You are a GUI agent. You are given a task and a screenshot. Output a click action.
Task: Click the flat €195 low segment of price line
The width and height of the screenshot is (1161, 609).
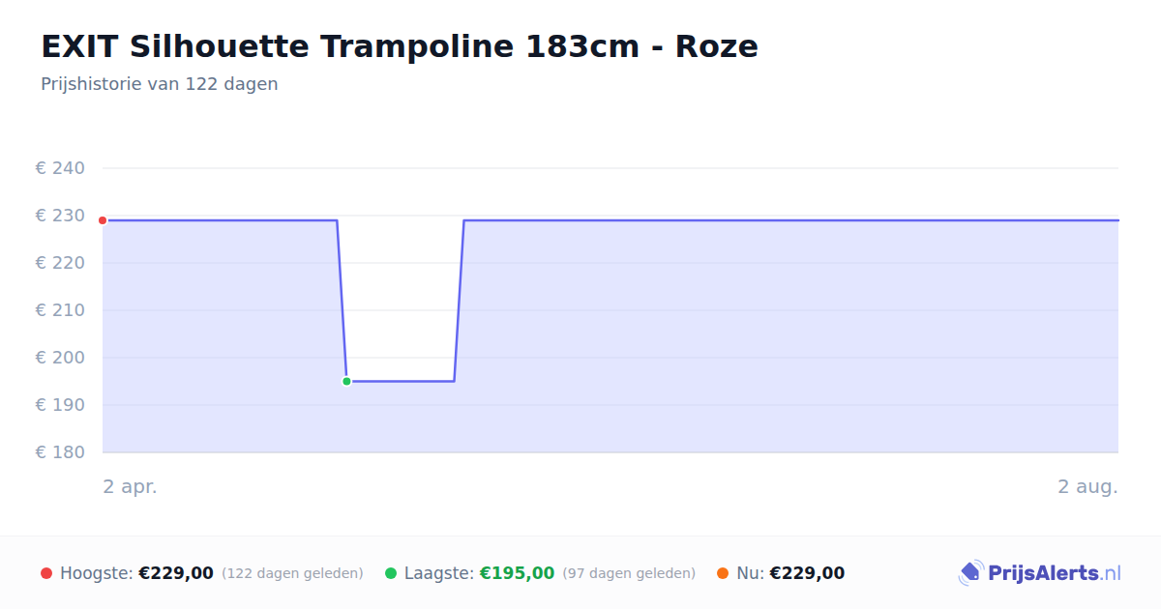coord(401,381)
